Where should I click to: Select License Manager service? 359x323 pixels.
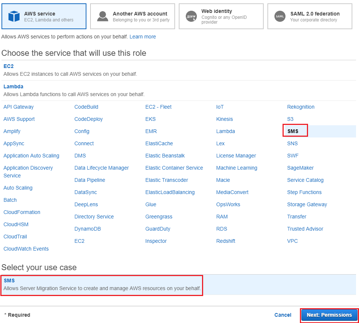pos(236,156)
